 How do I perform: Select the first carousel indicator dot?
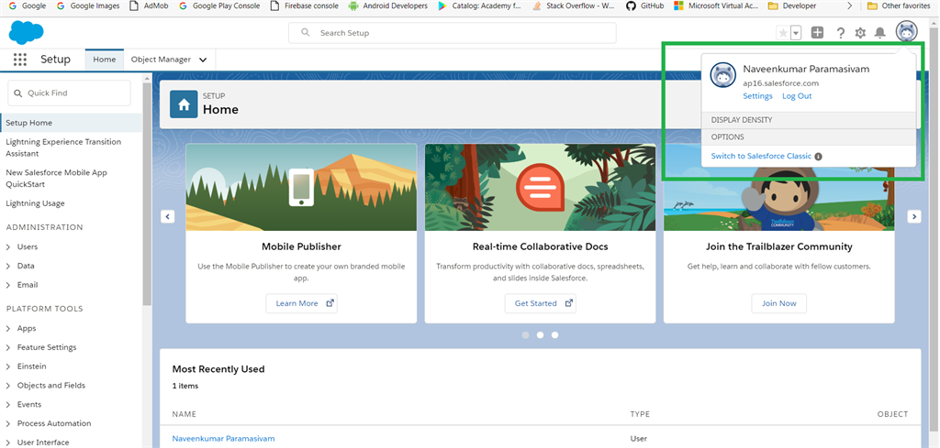[526, 335]
